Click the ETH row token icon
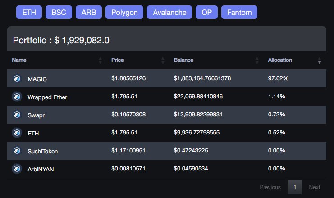This screenshot has height=198, width=334. tap(17, 133)
